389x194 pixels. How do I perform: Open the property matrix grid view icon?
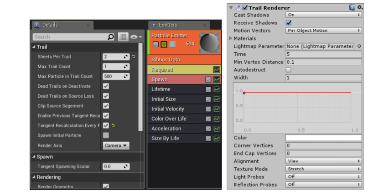[x=123, y=37]
